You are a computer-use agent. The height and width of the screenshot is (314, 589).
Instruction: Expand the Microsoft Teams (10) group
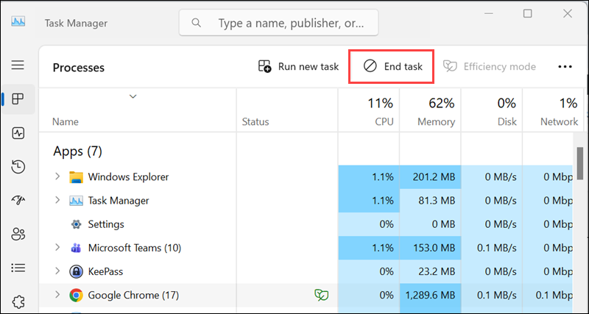coord(57,247)
